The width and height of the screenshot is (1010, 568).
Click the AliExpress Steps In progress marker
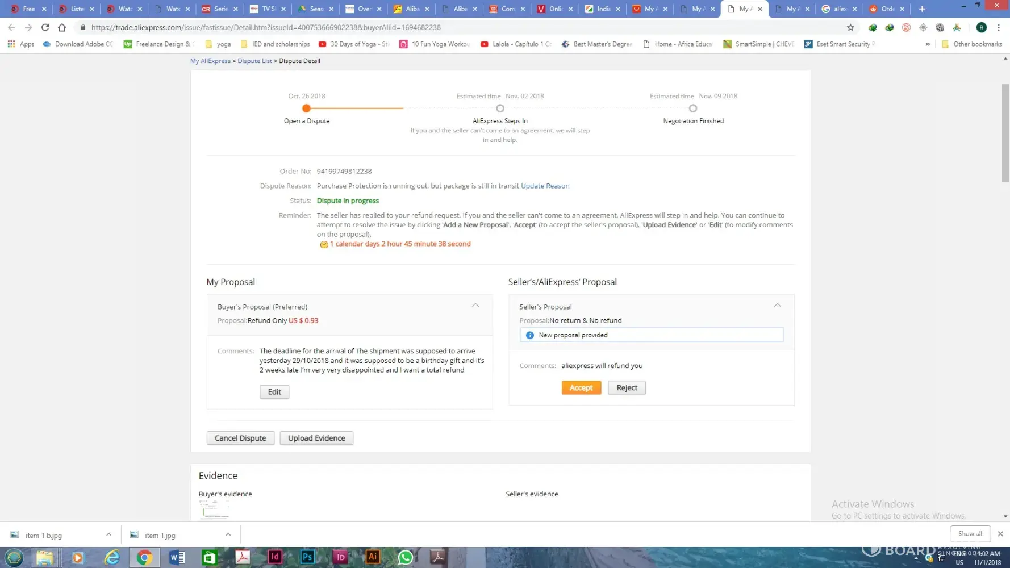tap(500, 108)
